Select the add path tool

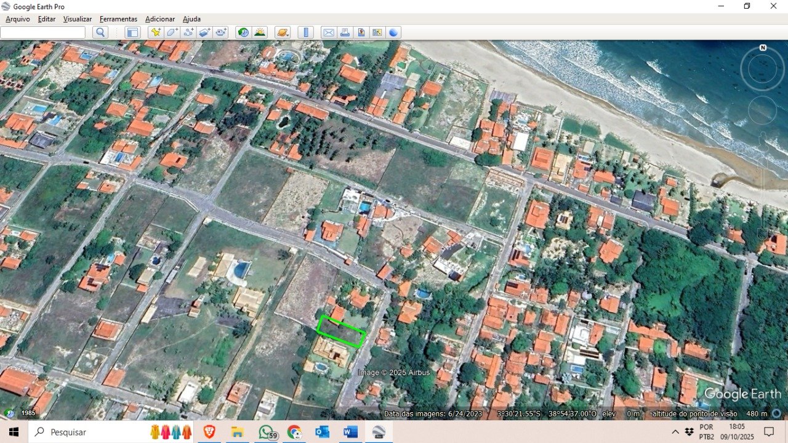point(188,33)
